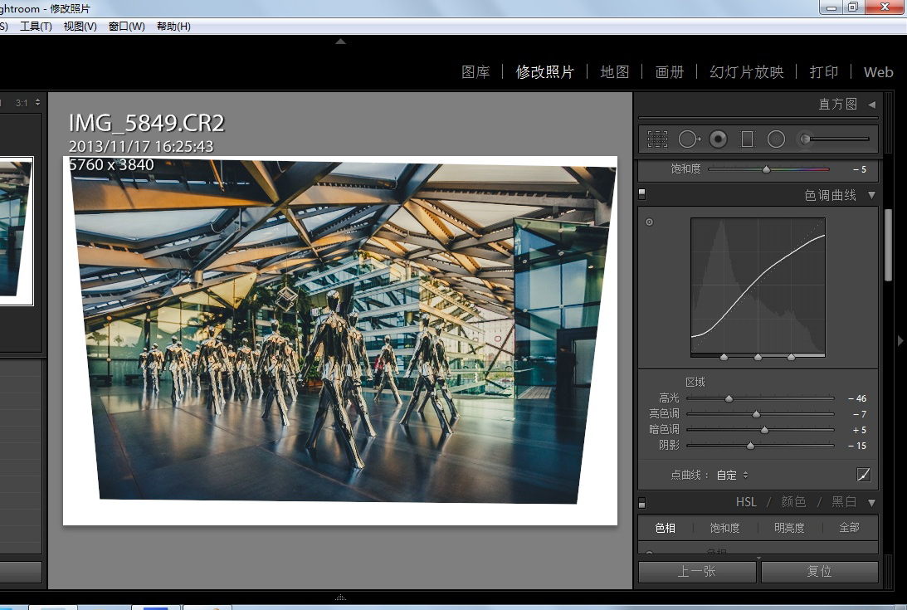
Task: Switch to the 修改照片 module
Action: pyautogui.click(x=545, y=72)
